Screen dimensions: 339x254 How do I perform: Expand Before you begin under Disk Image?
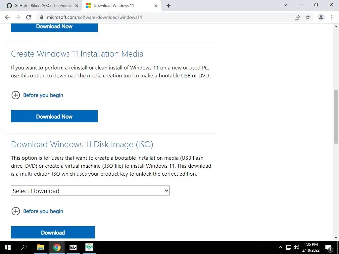(37, 211)
